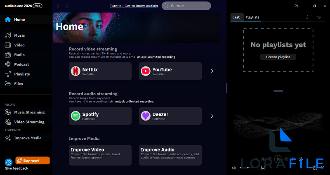Click the No playlists yet text

click(278, 45)
